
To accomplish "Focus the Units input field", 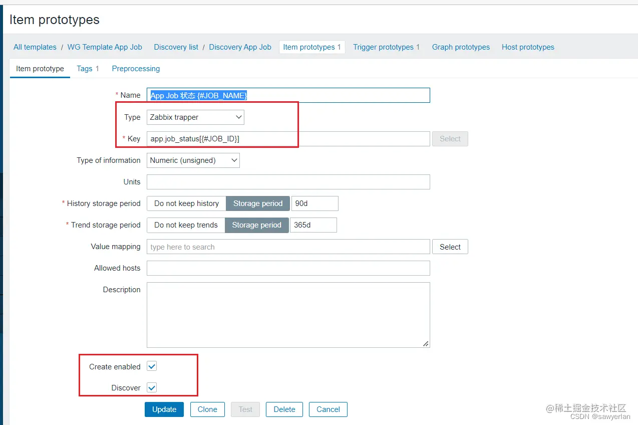I will [288, 182].
